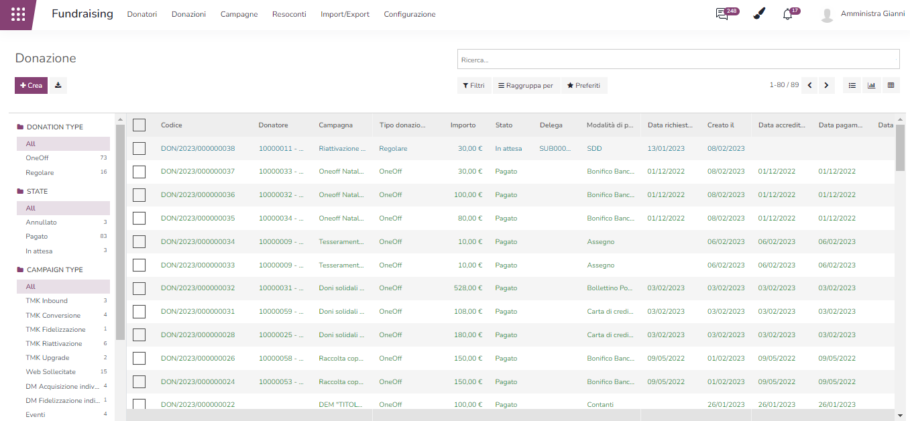Viewport: 910px width, 421px height.
Task: Check the row DON/2023/000000034 checkbox
Action: [x=139, y=241]
